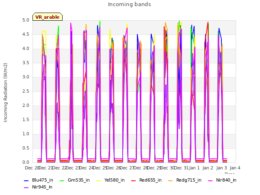Click the Incoming Radiation (W/m2) axis label
The width and height of the screenshot is (260, 195).
[5, 93]
